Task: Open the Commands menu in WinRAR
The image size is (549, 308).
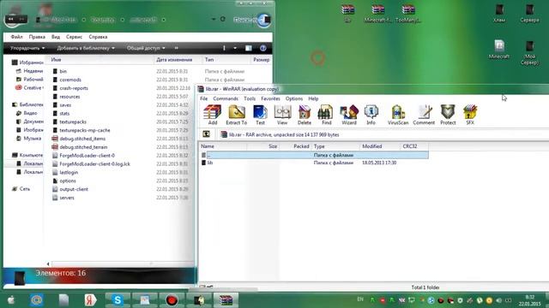Action: coord(226,99)
